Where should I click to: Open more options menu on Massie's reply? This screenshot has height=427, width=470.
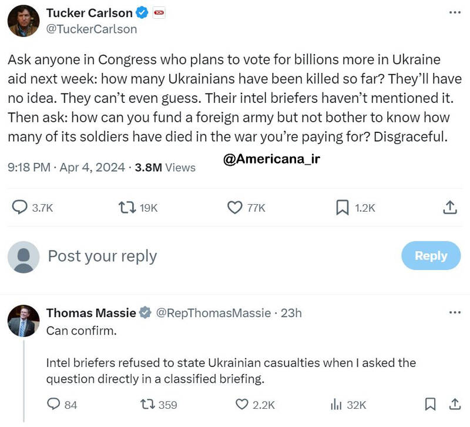(x=455, y=312)
